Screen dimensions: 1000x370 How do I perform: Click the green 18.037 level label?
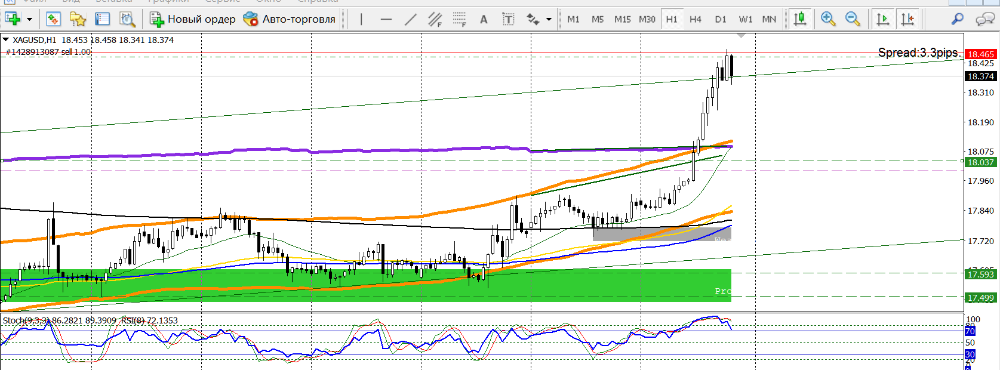(x=980, y=162)
